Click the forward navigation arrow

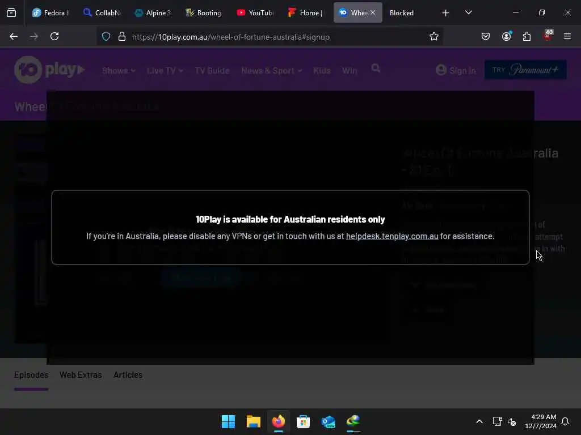point(34,36)
